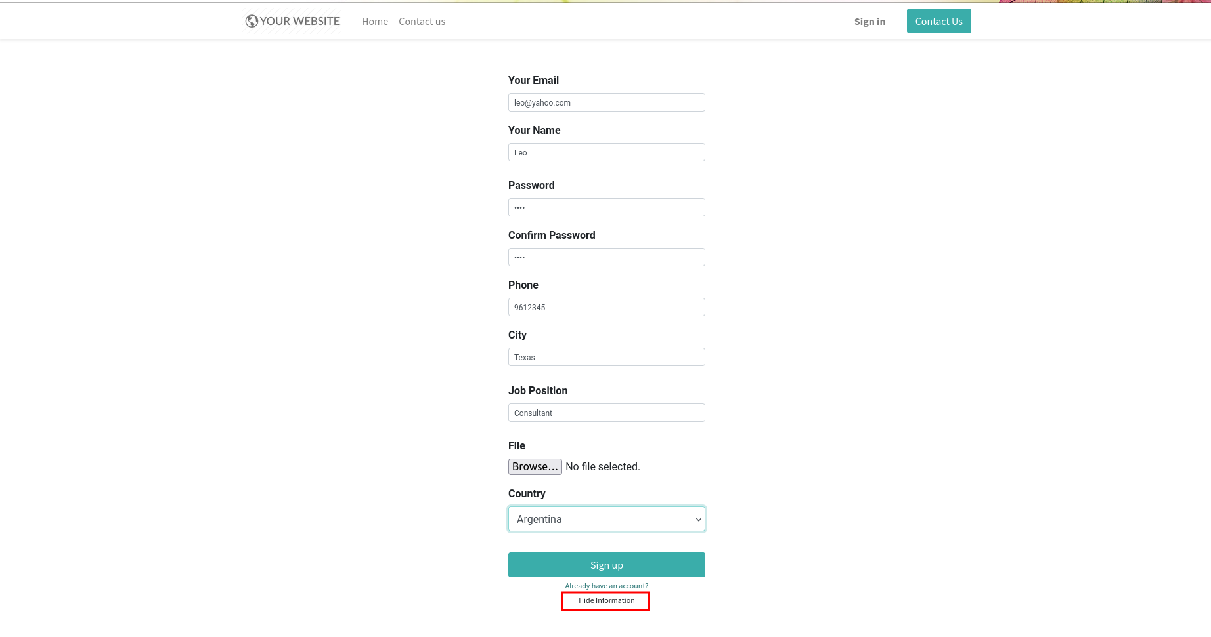Select the Job Position input field

pyautogui.click(x=606, y=413)
